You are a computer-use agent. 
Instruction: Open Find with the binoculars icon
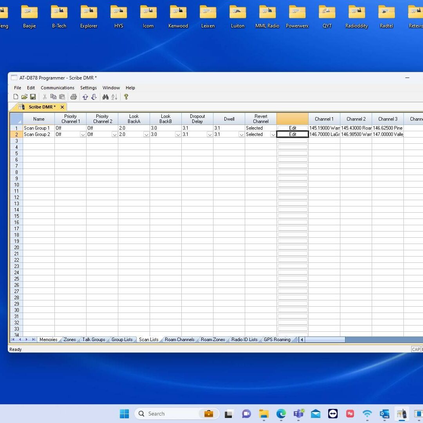(105, 97)
